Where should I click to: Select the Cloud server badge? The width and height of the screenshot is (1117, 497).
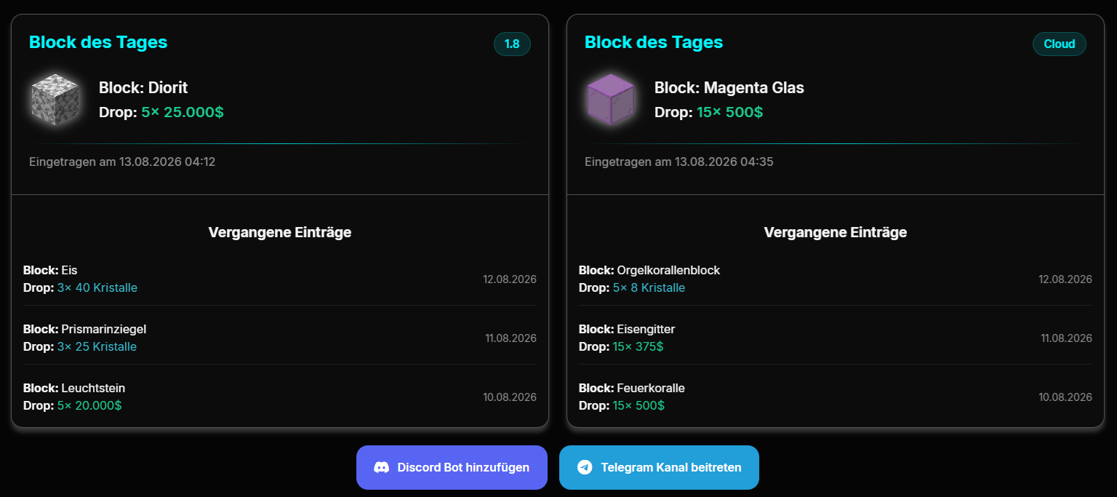coord(1060,44)
